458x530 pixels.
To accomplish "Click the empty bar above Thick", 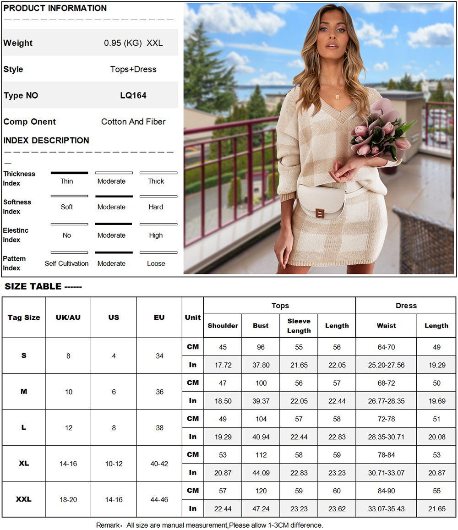I will 158,173.
